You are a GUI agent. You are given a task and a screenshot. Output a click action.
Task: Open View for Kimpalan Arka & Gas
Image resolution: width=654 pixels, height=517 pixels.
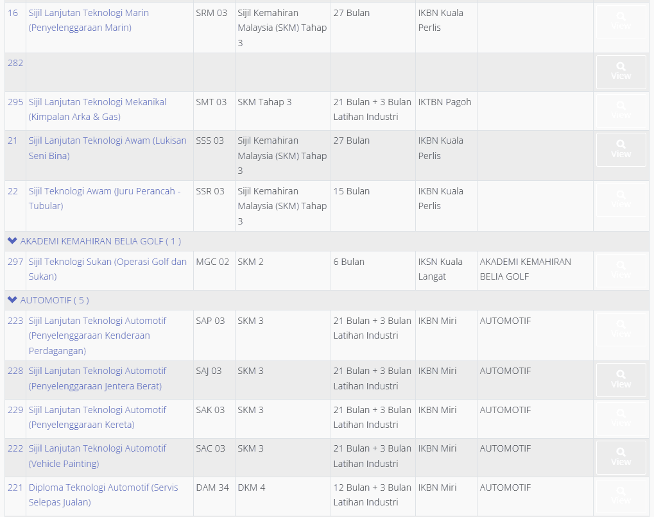coord(621,110)
